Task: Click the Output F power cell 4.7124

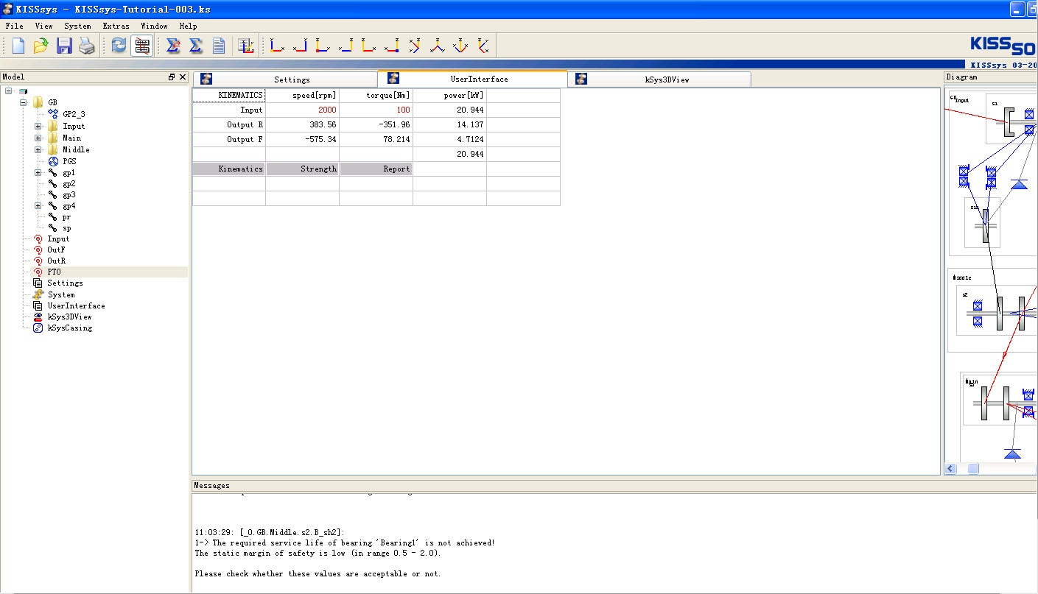Action: point(450,139)
